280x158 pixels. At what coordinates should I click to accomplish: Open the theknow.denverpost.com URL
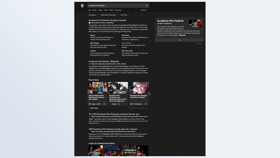120,117
